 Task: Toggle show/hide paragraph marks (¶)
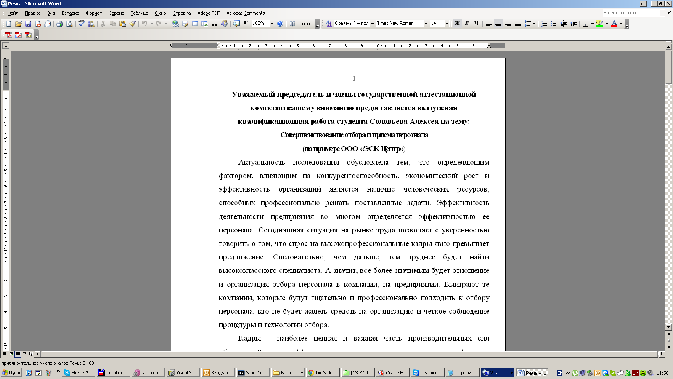point(246,24)
